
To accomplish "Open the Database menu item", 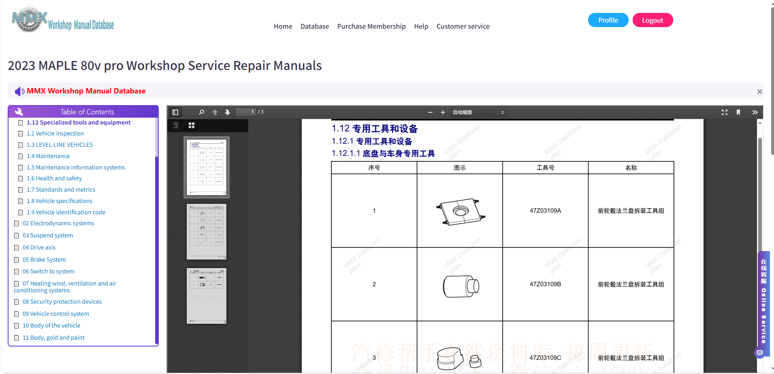I will coord(315,26).
